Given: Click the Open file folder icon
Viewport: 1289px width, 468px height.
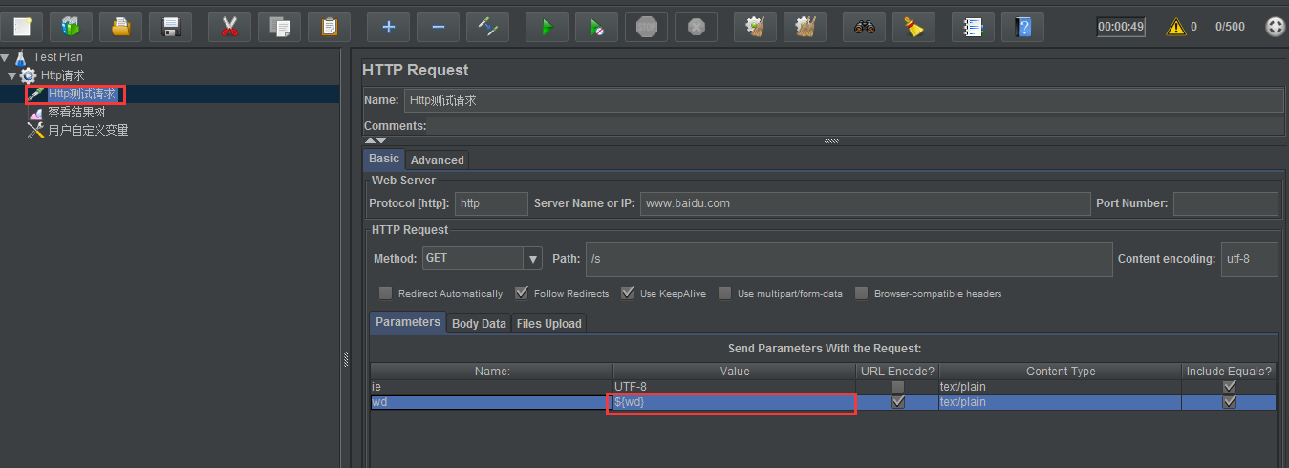Looking at the screenshot, I should [121, 27].
